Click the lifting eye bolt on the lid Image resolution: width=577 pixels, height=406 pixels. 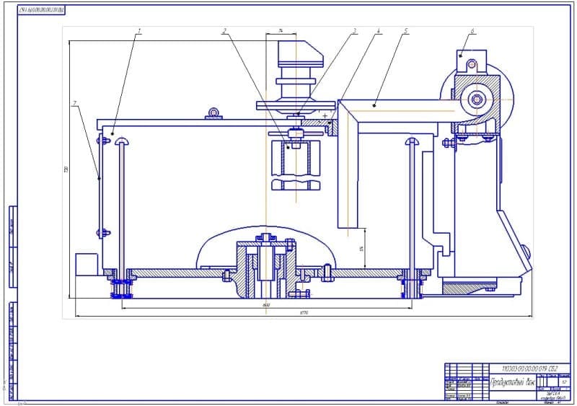click(x=213, y=114)
